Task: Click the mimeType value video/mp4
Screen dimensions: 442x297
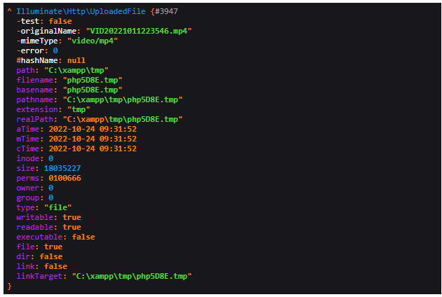Action: pos(92,41)
